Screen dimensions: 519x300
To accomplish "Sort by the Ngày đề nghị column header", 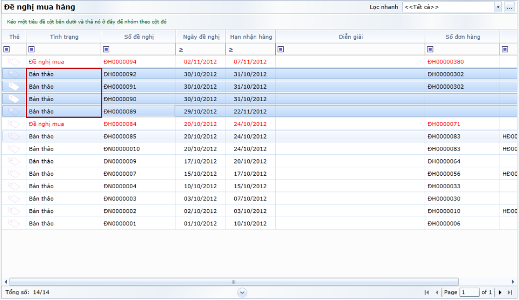I will coord(200,37).
